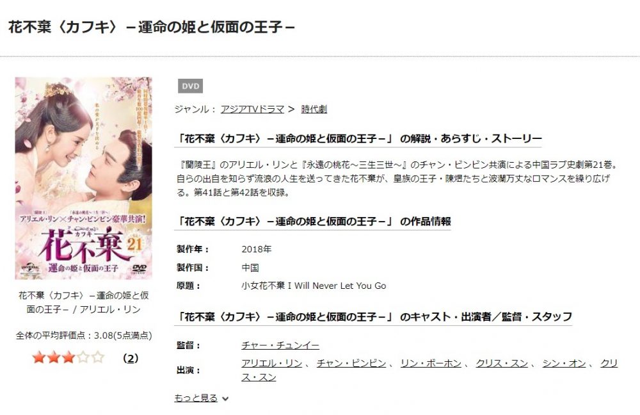This screenshot has width=640, height=415.
Task: Open first クリス・スン cast link
Action: 502,363
